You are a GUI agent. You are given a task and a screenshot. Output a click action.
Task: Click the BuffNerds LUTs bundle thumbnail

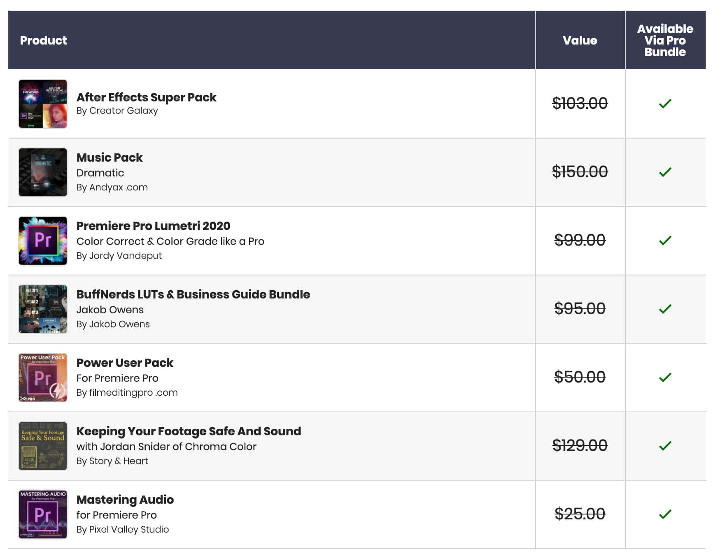(x=43, y=309)
